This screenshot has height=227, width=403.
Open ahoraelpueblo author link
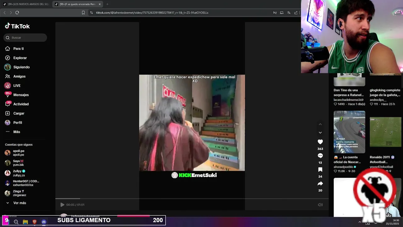pos(343,167)
